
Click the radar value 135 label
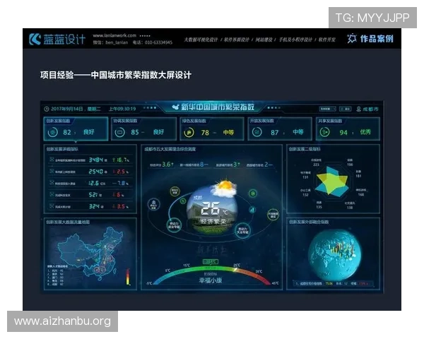(x=319, y=207)
